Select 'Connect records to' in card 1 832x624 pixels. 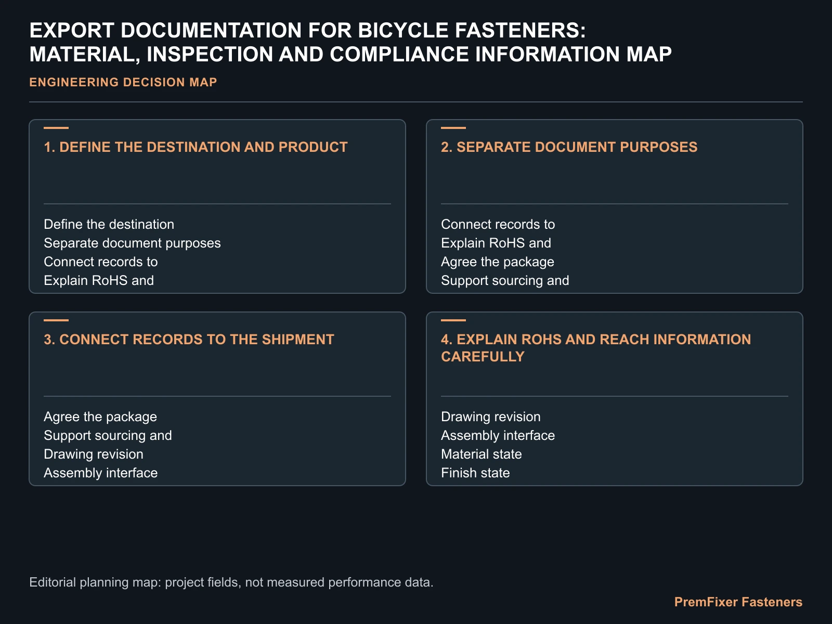tap(101, 262)
